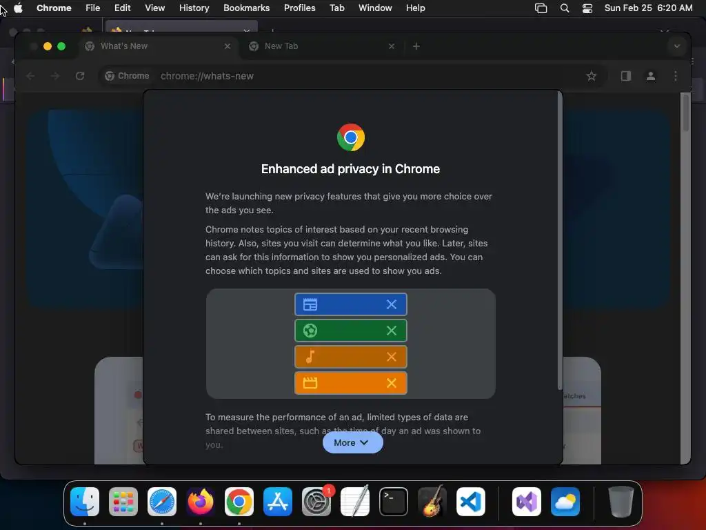Screen dimensions: 706x530
Task: Click the movie clapboard icon
Action: 310,383
